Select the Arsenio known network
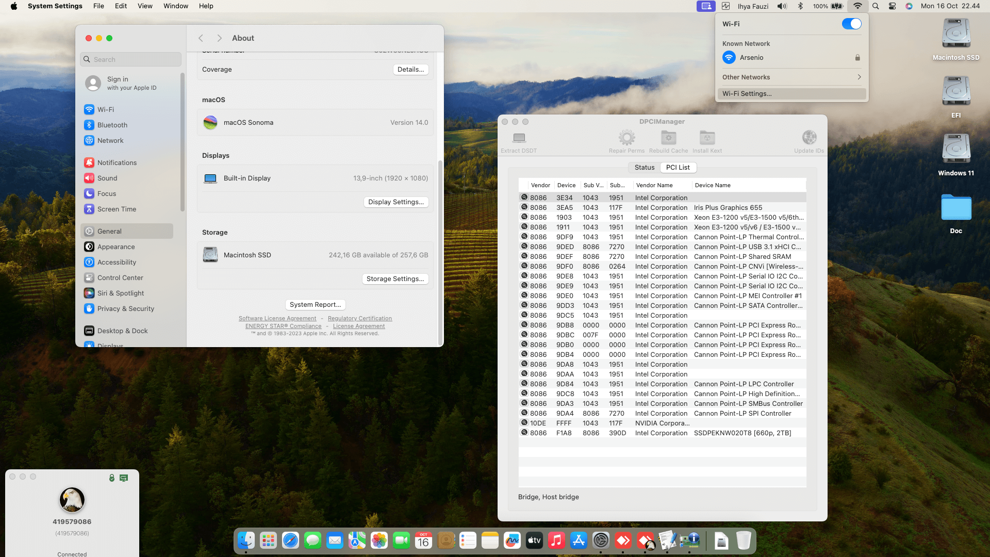Viewport: 990px width, 557px height. click(791, 58)
